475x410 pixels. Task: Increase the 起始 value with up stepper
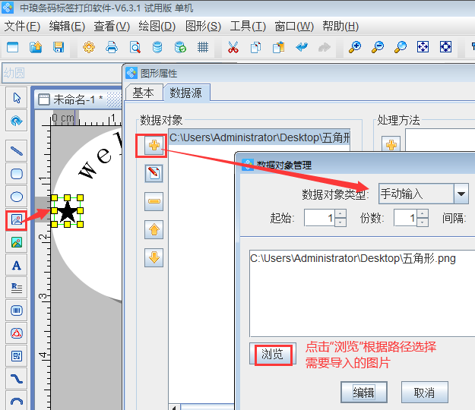click(x=340, y=214)
